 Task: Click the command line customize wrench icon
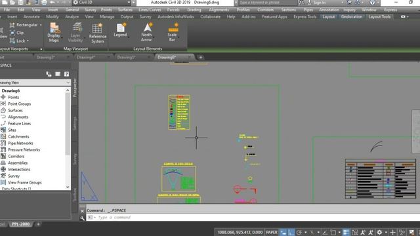pyautogui.click(x=82, y=218)
